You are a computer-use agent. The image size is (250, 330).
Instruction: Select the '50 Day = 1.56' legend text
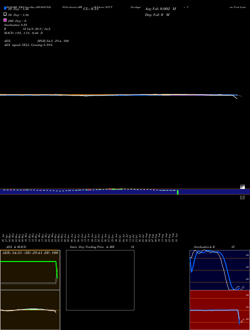point(18,15)
